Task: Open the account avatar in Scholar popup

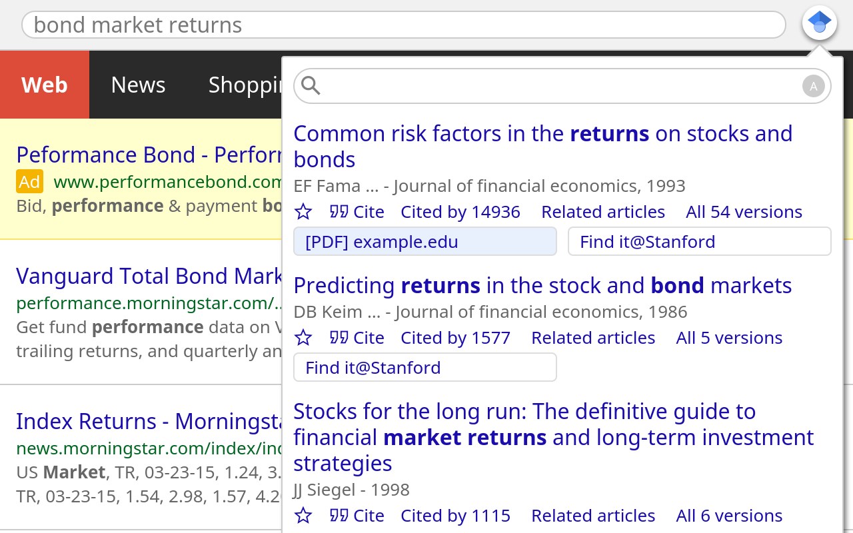Action: 813,86
